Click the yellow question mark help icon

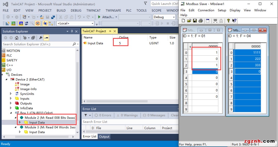pos(228,21)
